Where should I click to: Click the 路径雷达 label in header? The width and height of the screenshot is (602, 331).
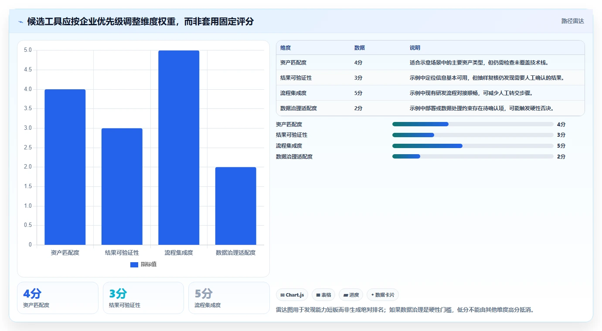572,21
